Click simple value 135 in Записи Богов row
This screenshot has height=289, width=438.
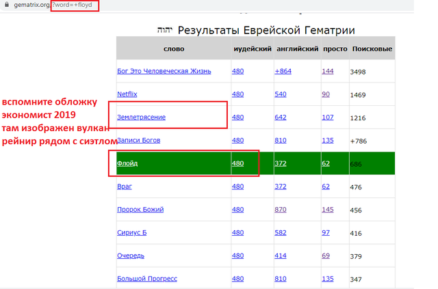tap(328, 140)
